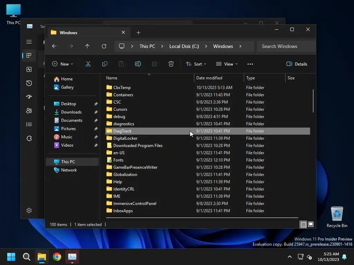Image resolution: width=354 pixels, height=265 pixels.
Task: Refresh the Windows folder view
Action: [x=104, y=46]
